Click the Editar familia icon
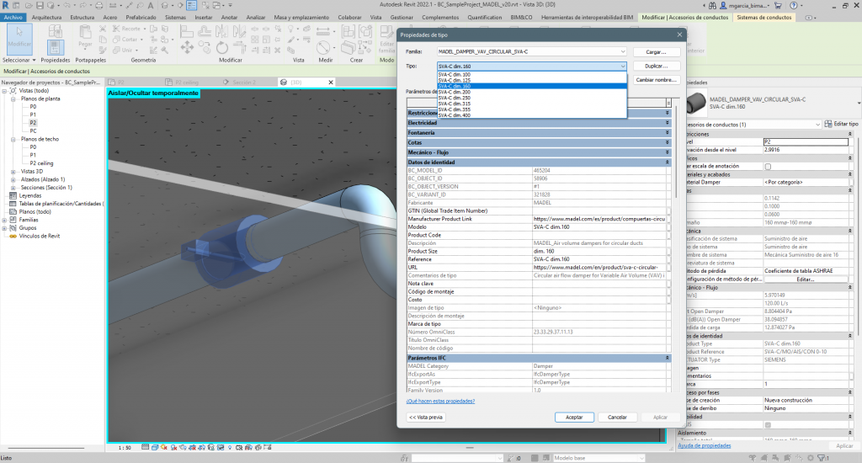 pos(387,34)
